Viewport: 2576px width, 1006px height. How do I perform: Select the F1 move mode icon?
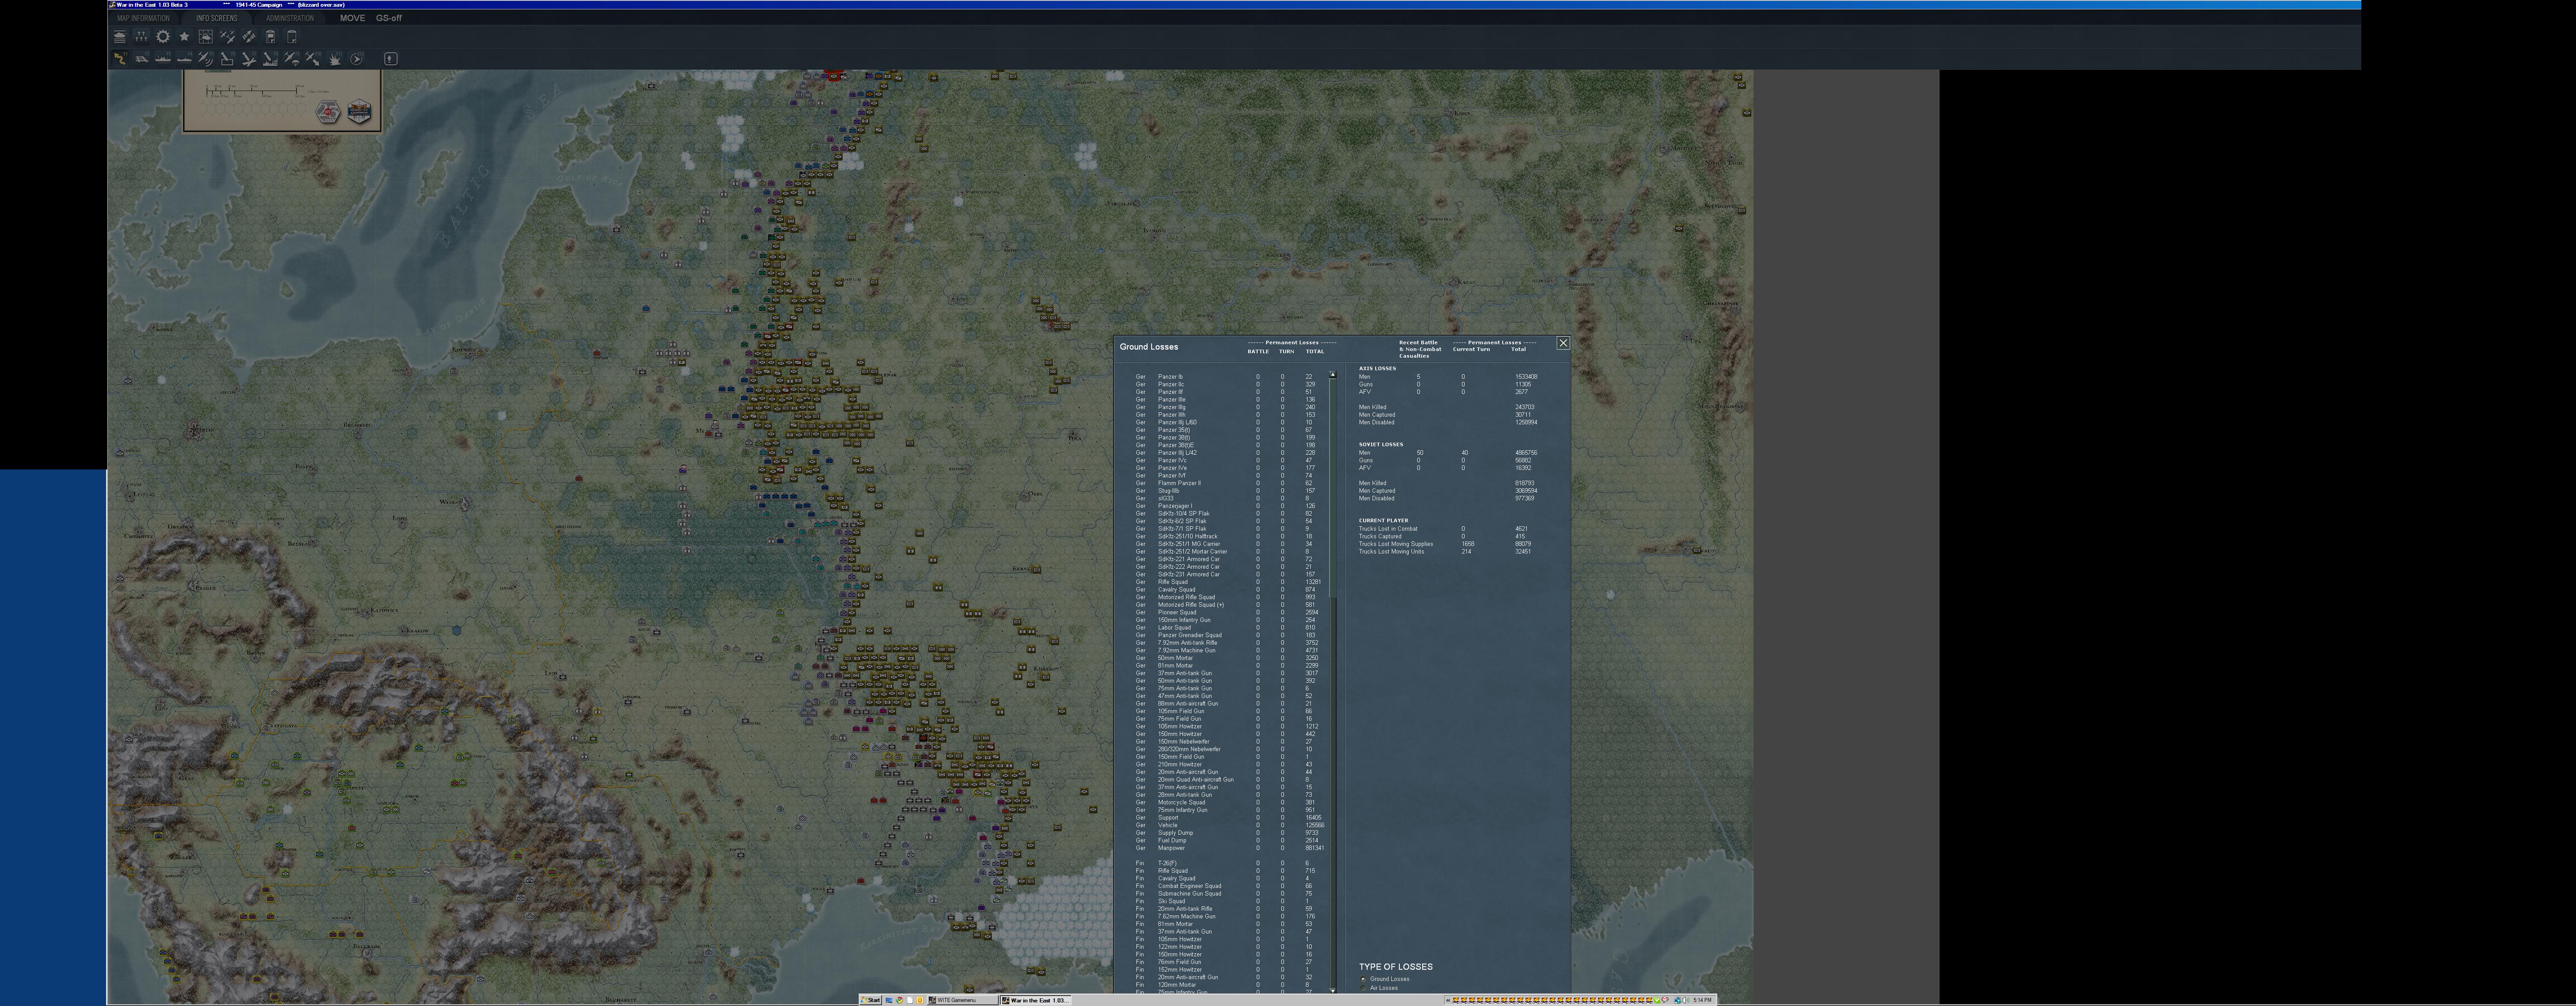tap(120, 59)
